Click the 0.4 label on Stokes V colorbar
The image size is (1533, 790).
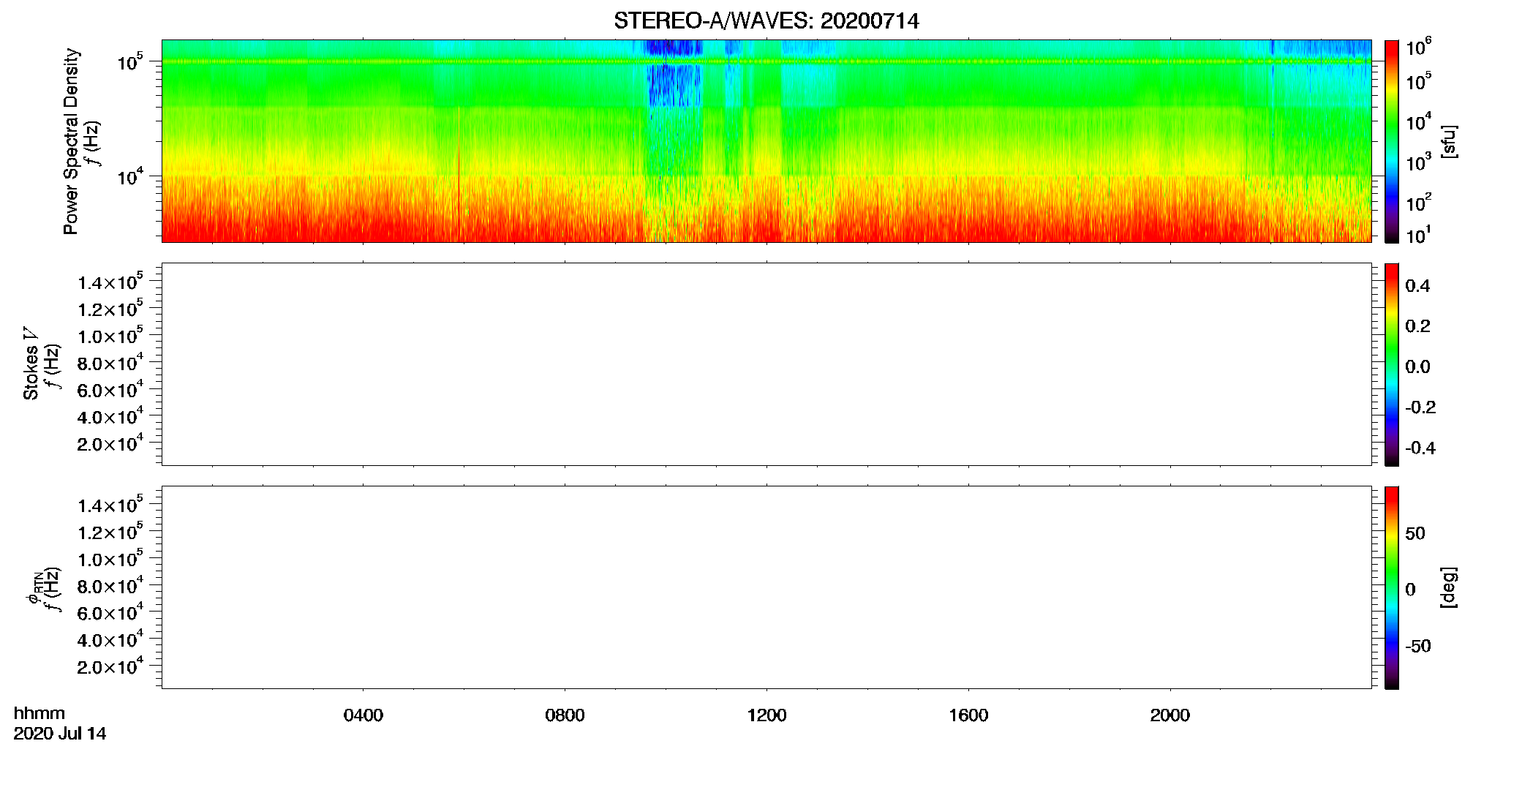pyautogui.click(x=1417, y=286)
